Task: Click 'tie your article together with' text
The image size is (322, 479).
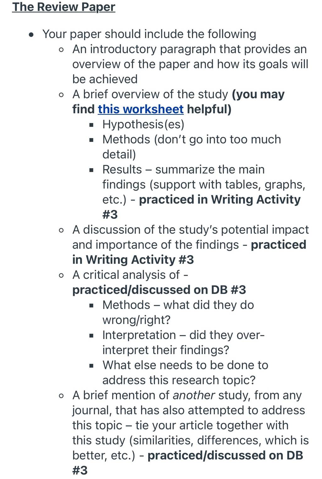Action: click(212, 425)
